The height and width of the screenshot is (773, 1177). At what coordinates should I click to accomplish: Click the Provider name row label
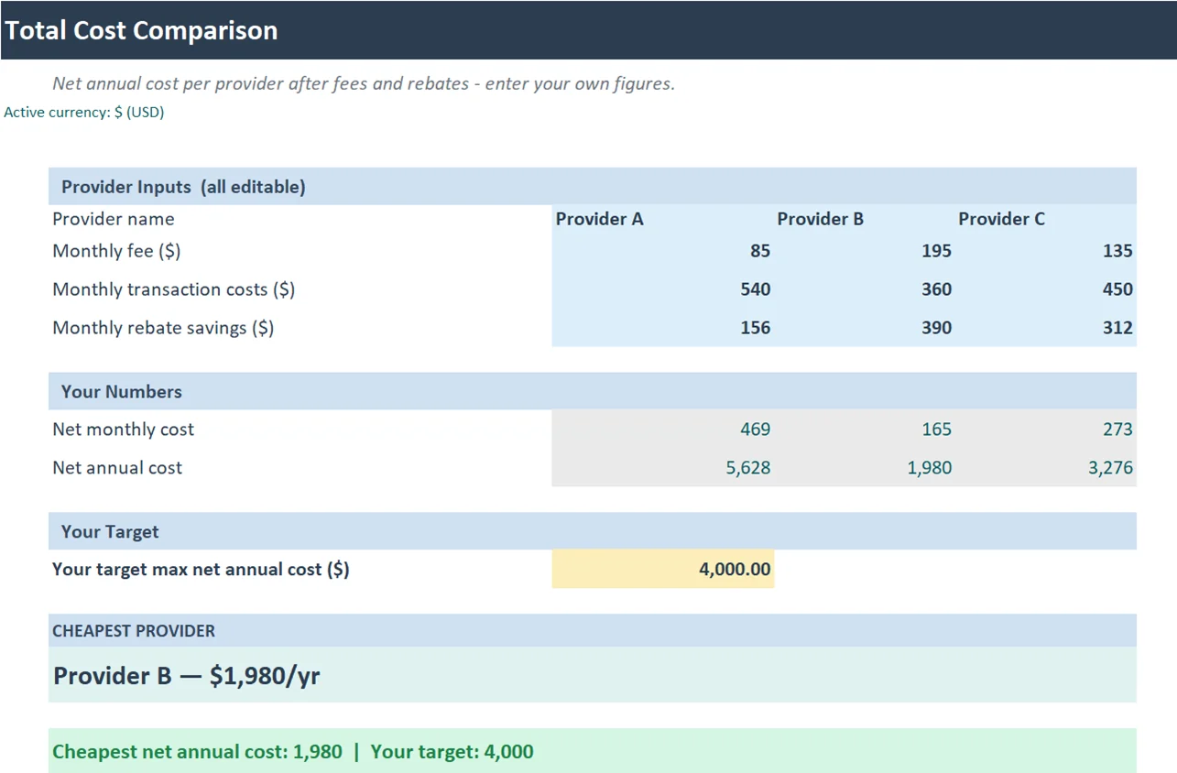[114, 219]
